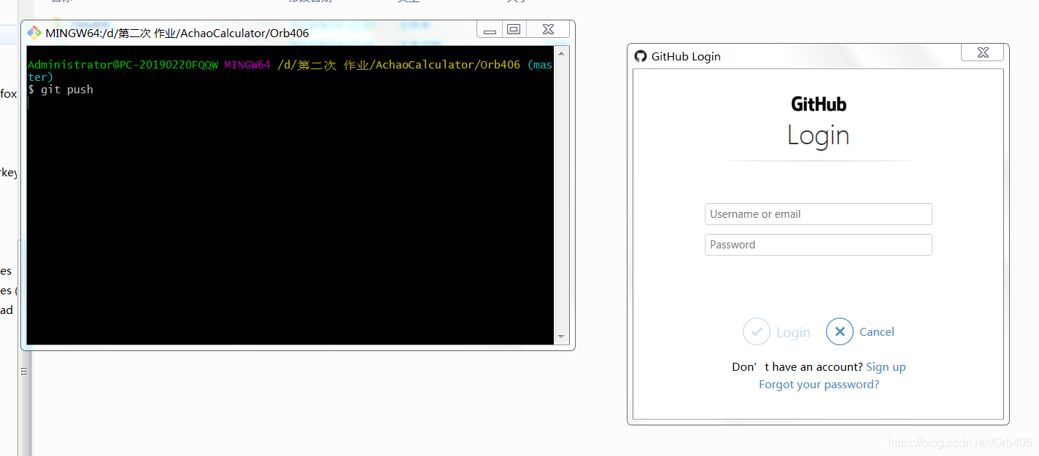
Task: Click the GitHub octocat icon in login title bar
Action: click(x=641, y=56)
